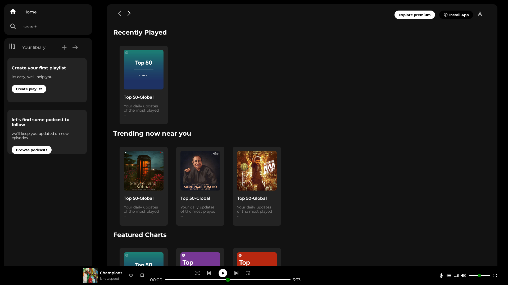Click the device icon next to heart
The width and height of the screenshot is (508, 285).
coord(142,275)
